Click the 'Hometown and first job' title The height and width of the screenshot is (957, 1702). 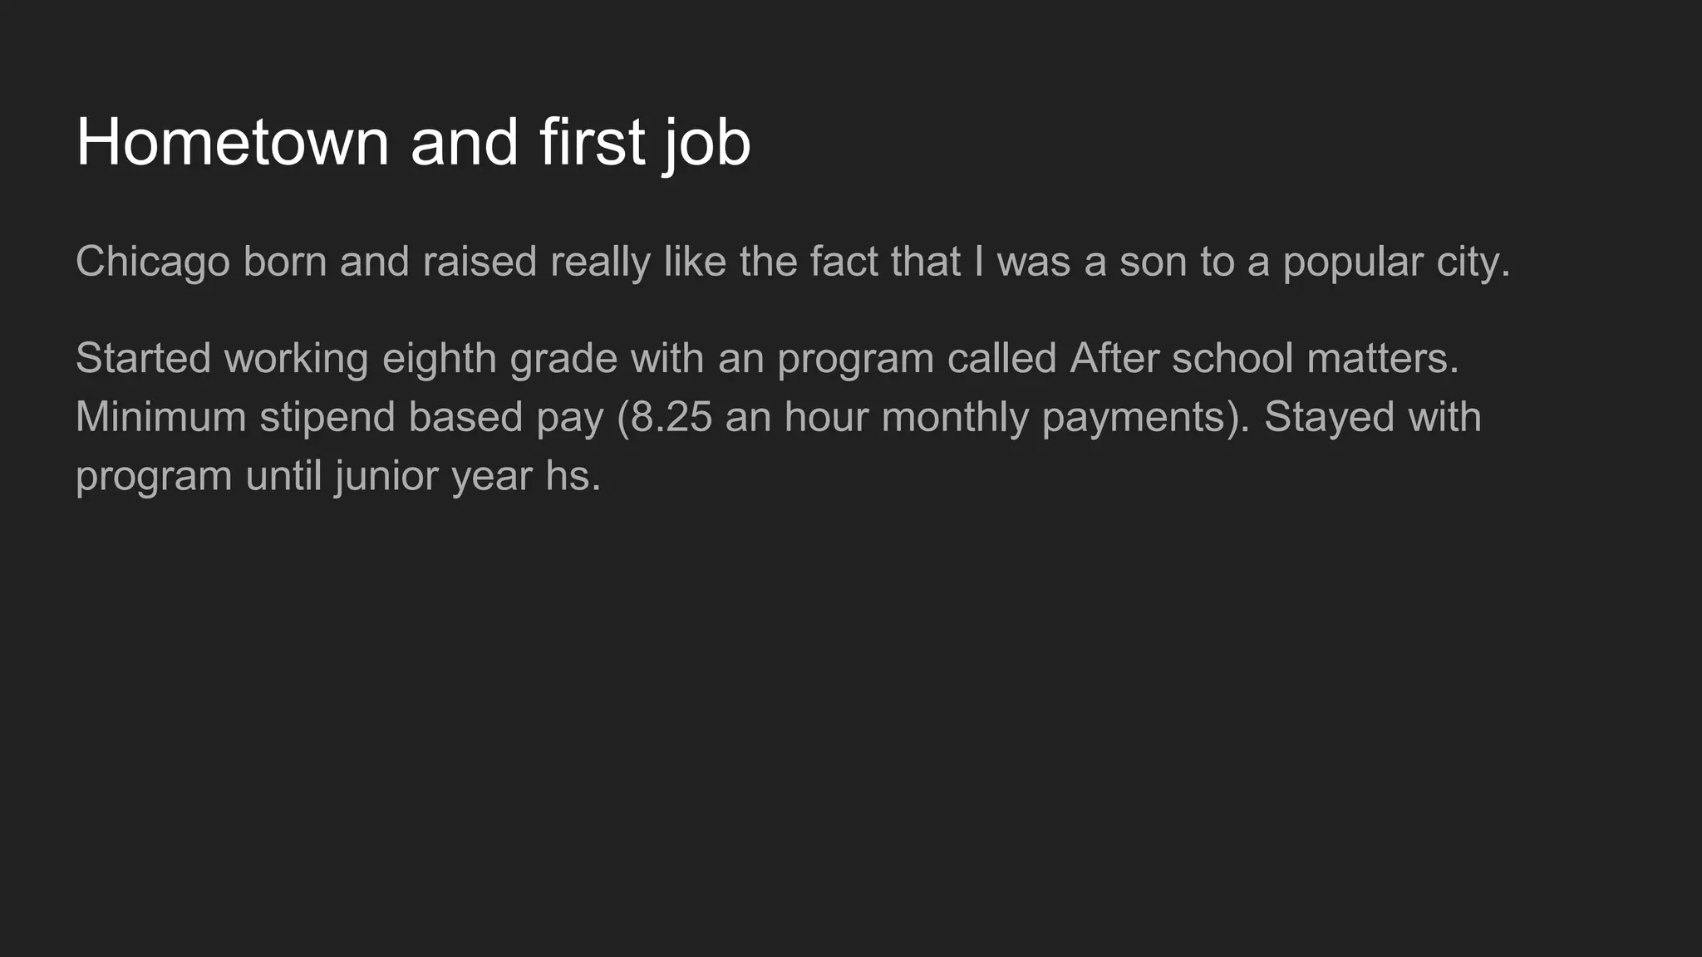[x=413, y=143]
